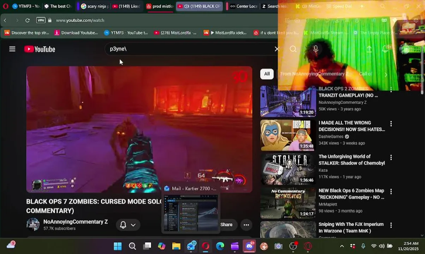This screenshot has width=425, height=254.
Task: Open YTMP3 - YouTube t... bookmark
Action: (126, 33)
